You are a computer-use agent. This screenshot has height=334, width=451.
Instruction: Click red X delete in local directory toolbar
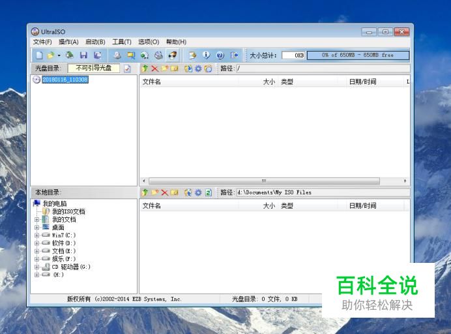pos(164,192)
